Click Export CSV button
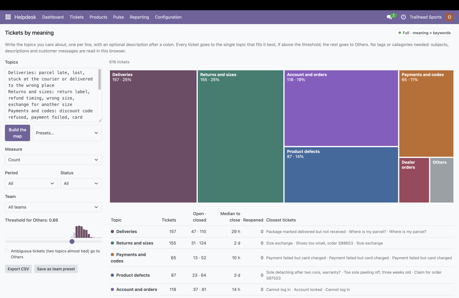Viewport: 459px width, 298px height. tap(18, 269)
